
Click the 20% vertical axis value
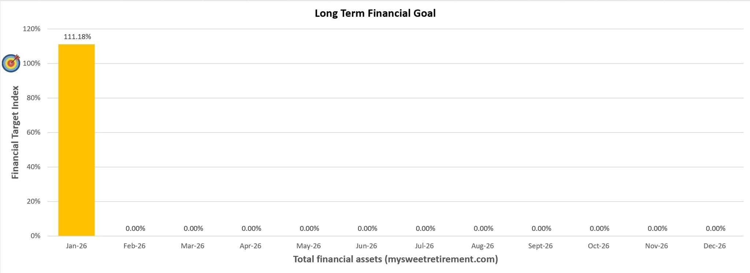point(33,201)
